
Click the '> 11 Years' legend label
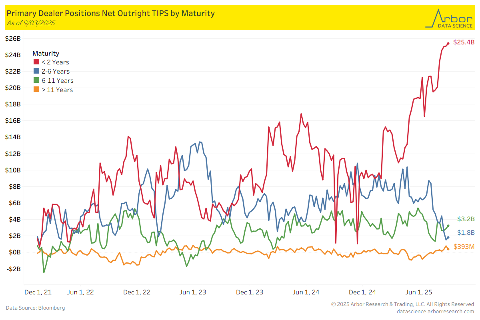tap(57, 90)
